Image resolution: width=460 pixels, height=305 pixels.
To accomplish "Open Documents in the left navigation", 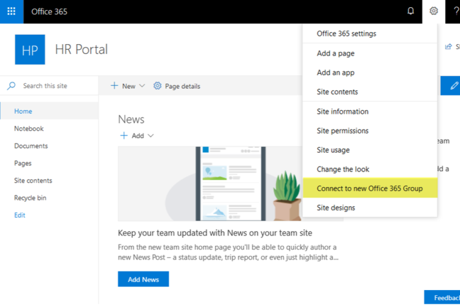I will [x=31, y=146].
